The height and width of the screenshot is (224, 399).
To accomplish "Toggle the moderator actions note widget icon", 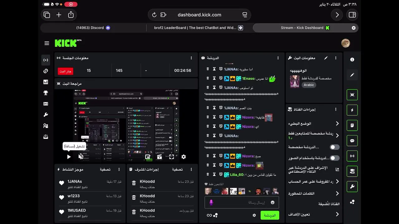I will pos(352,125).
